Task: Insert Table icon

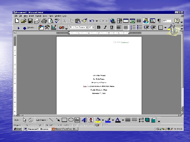Action: [126, 21]
